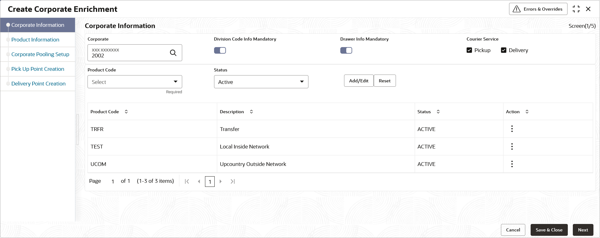Uncheck the Delivery courier service checkbox
The height and width of the screenshot is (238, 600).
(x=504, y=50)
